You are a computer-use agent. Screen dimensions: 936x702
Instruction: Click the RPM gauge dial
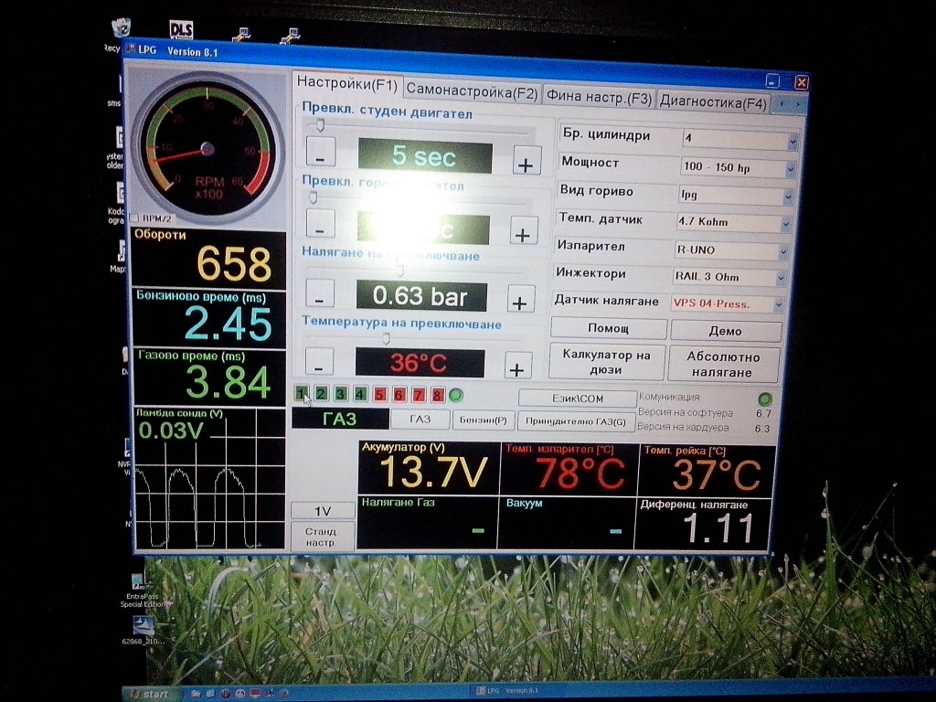(x=207, y=148)
